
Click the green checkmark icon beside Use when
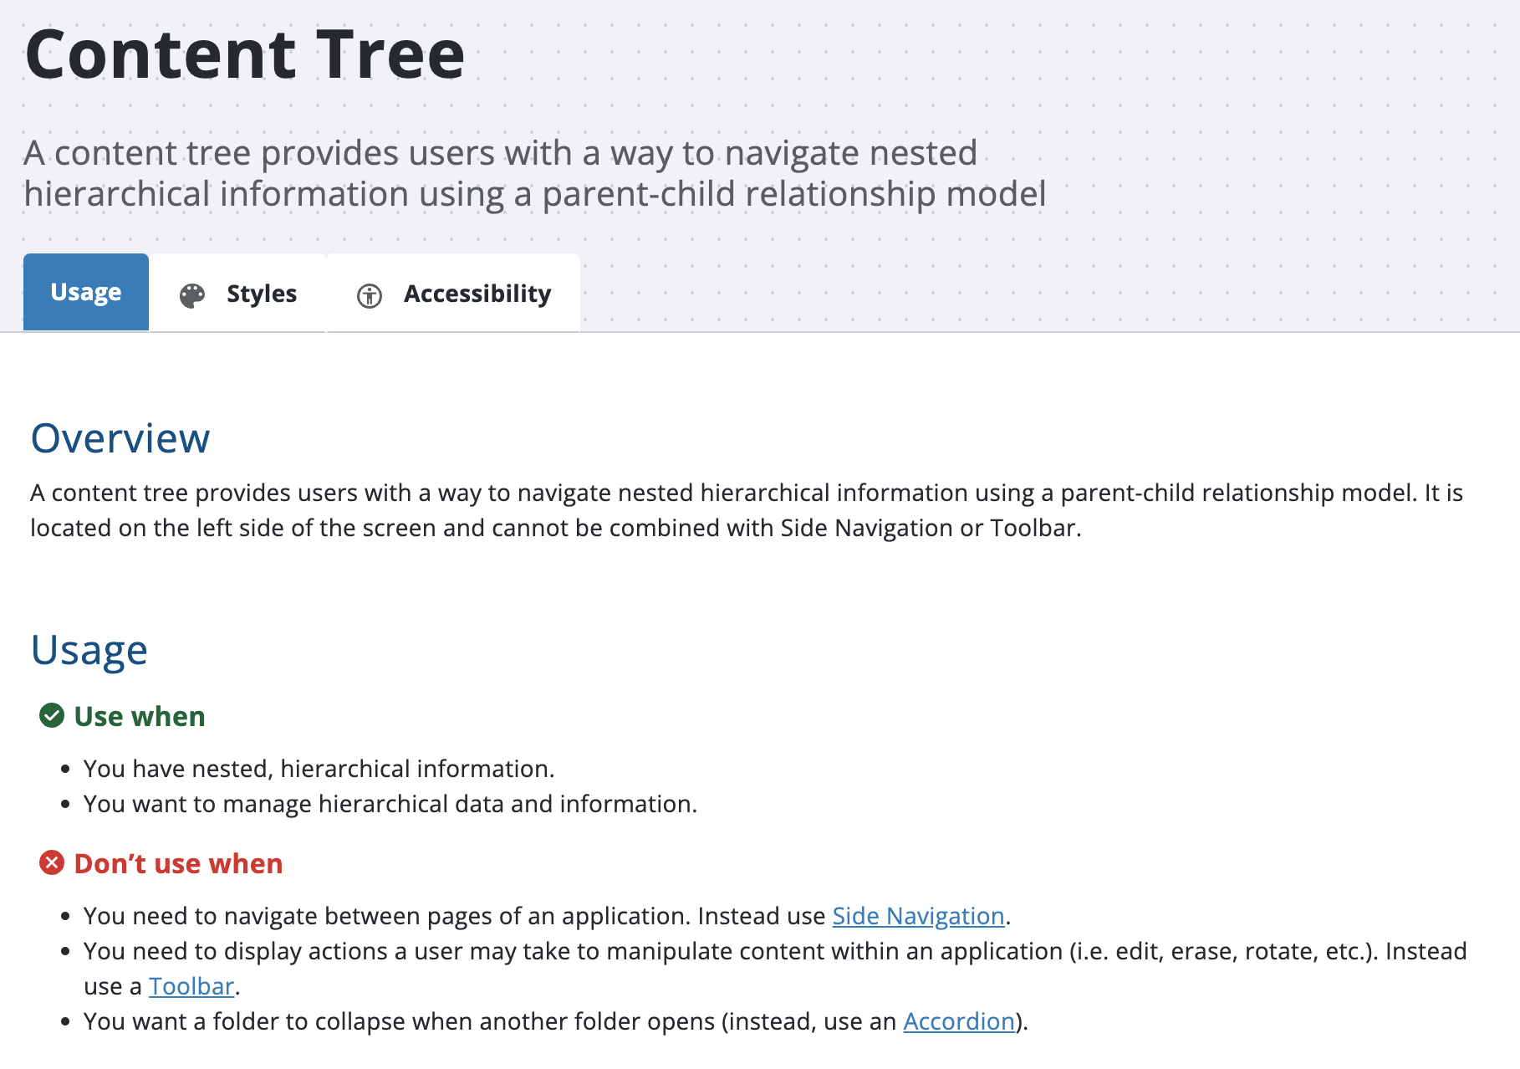52,716
